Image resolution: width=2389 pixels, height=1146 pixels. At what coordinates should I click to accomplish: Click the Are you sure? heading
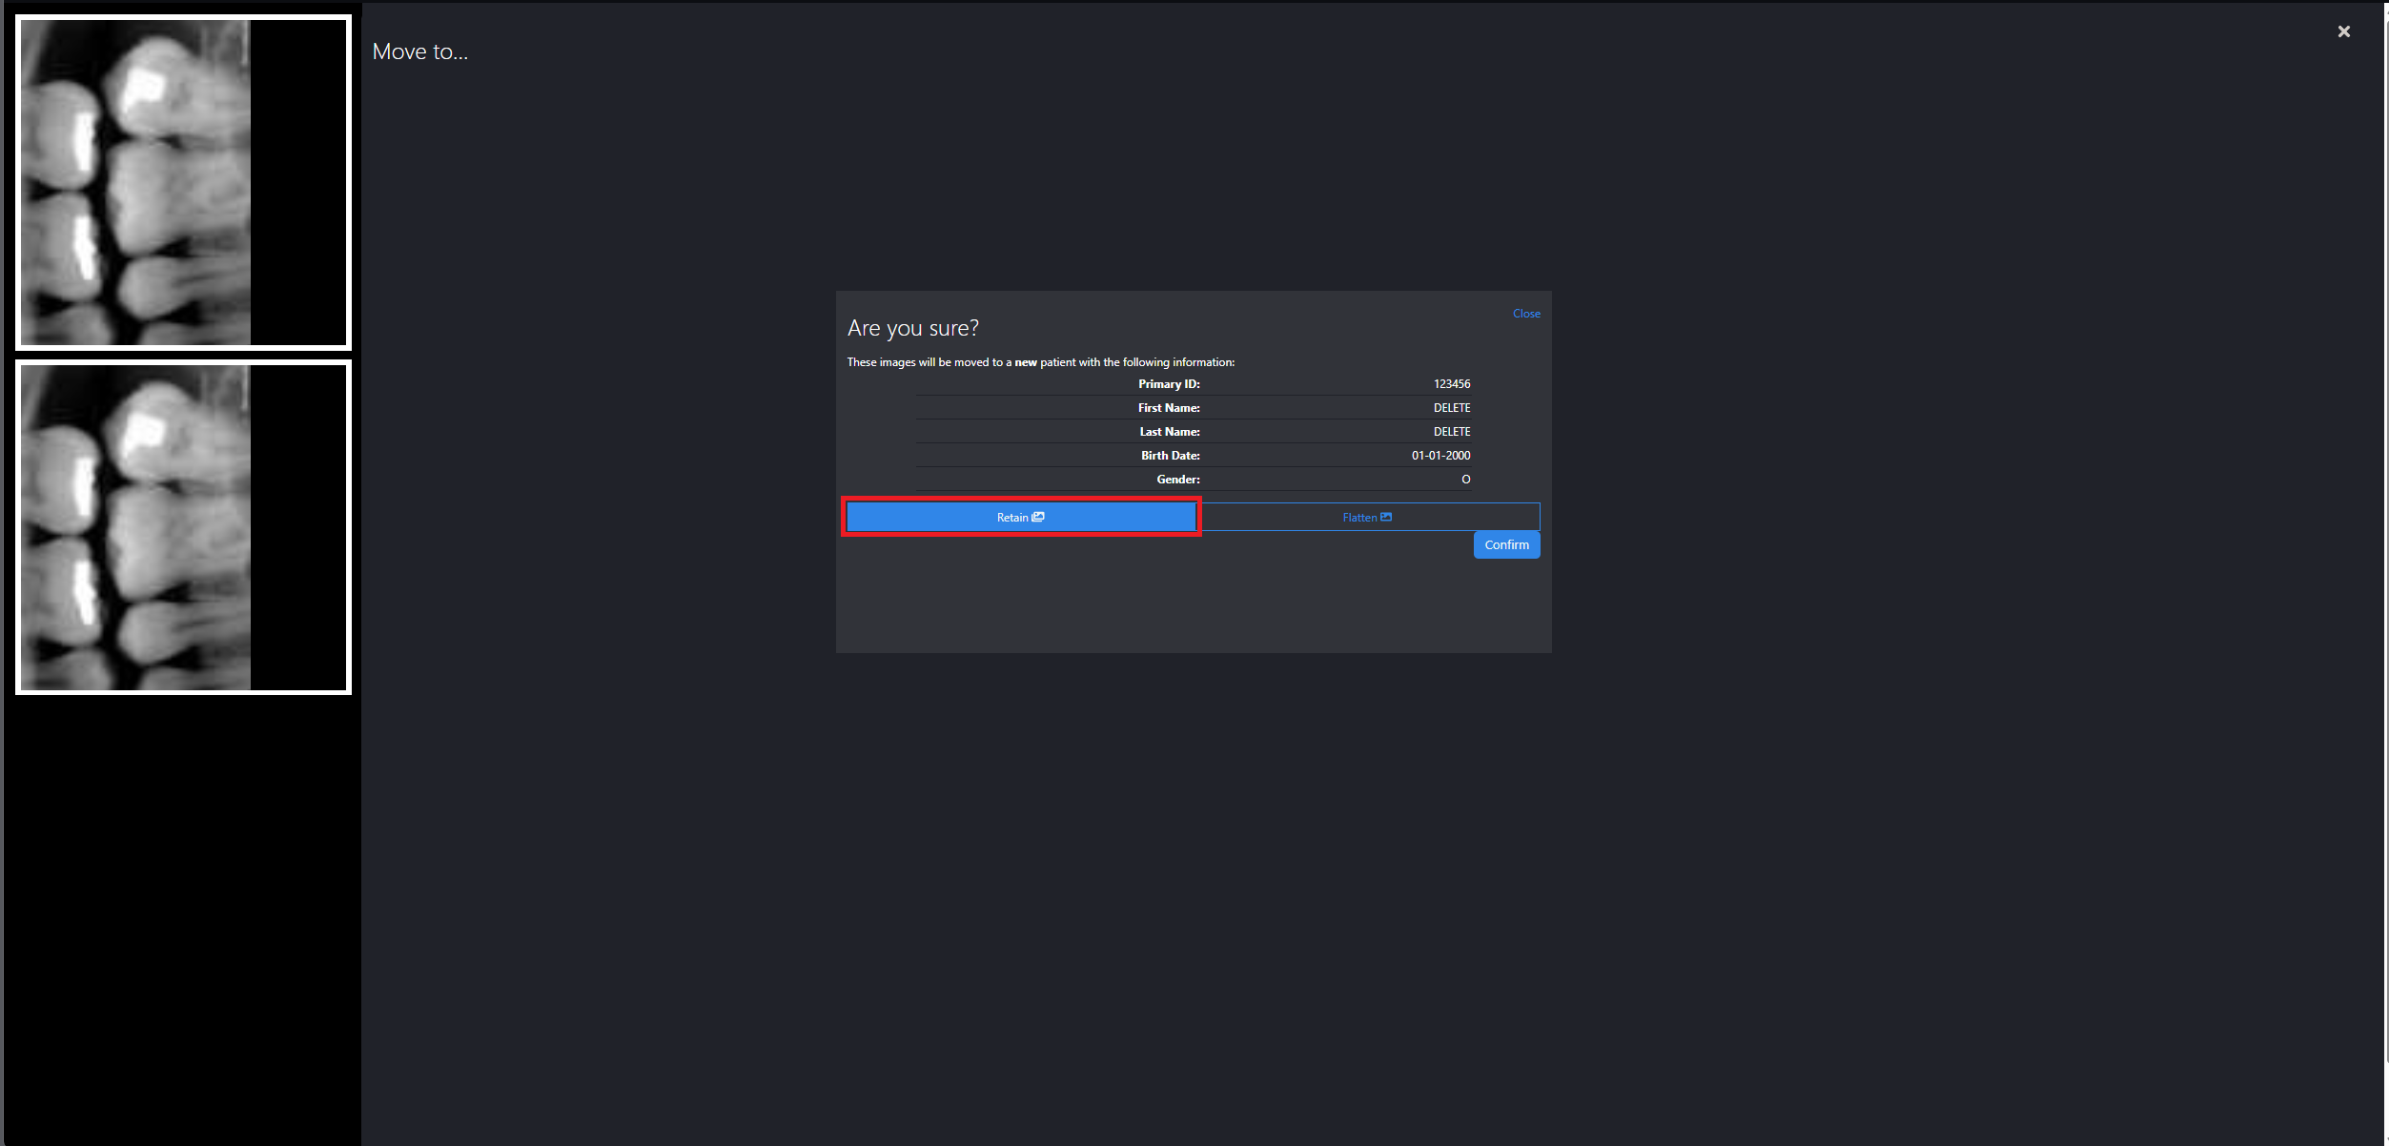coord(912,328)
